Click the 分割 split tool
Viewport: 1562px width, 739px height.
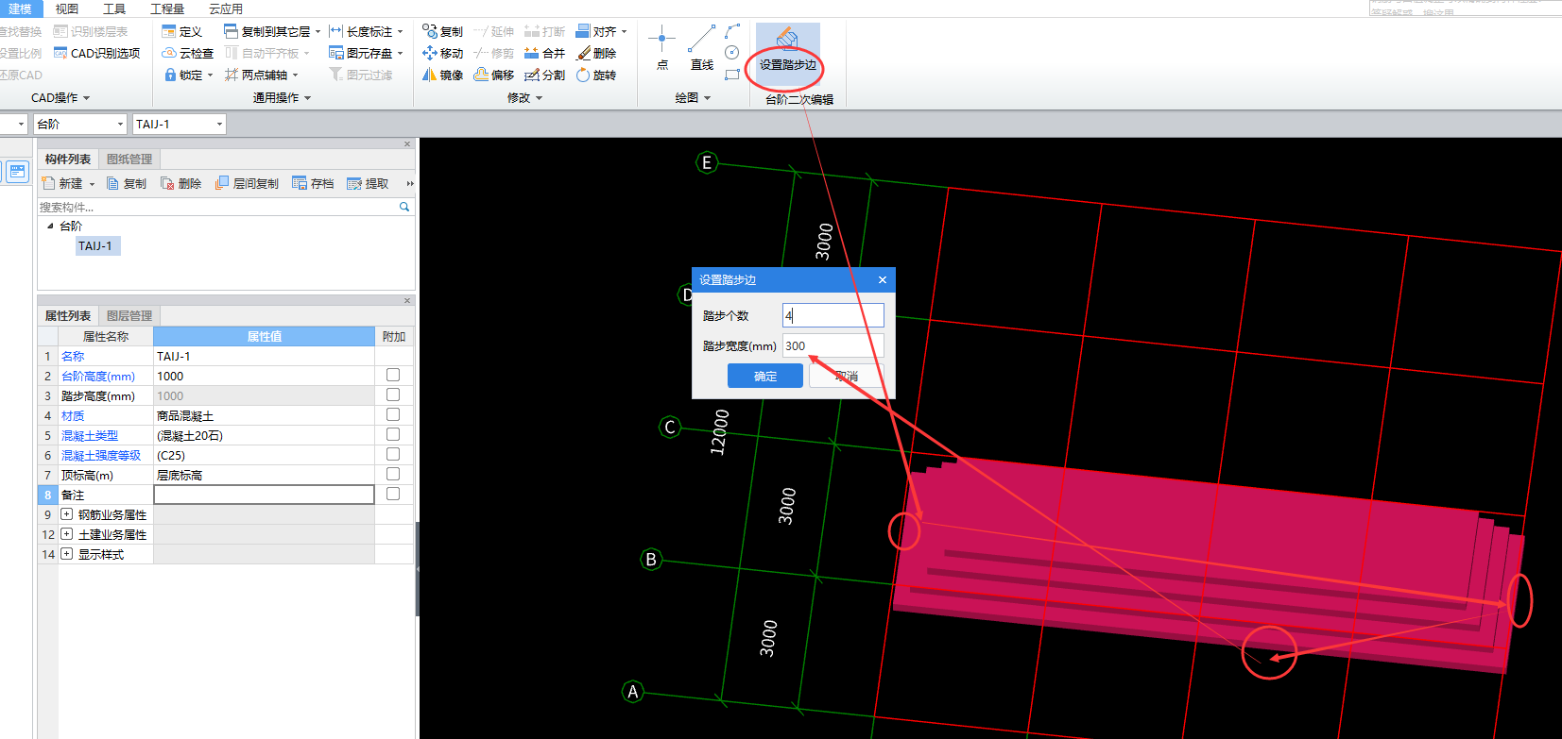point(544,75)
